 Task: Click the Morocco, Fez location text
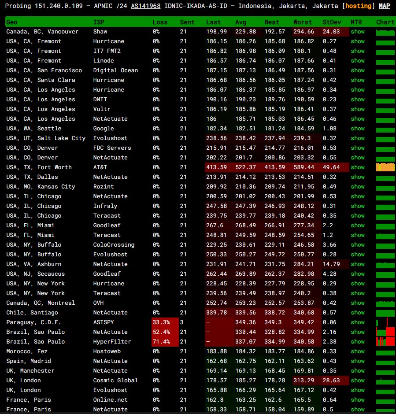tap(27, 351)
